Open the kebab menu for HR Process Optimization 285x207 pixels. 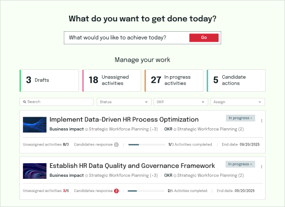coord(261,121)
